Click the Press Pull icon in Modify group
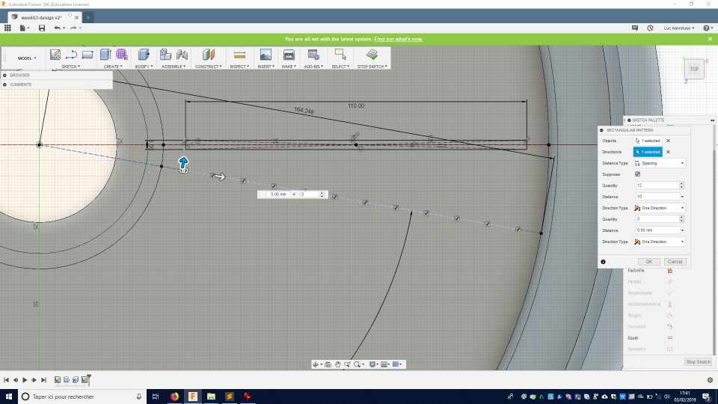718x404 pixels. [x=144, y=55]
